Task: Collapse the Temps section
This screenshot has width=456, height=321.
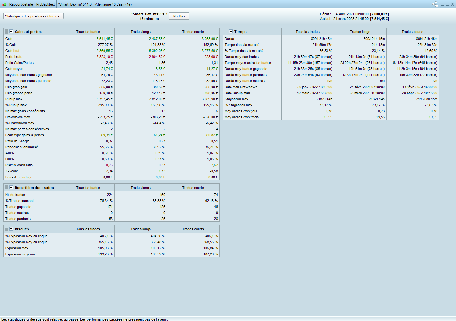Action: coord(231,32)
